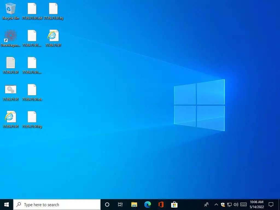The image size is (280, 210).
Task: Open the network status tray icon
Action: click(229, 205)
